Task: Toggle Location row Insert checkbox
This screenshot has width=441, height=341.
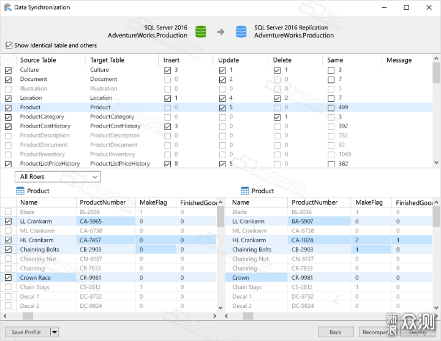Action: coord(167,98)
